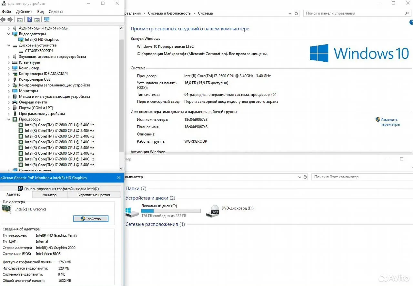
Task: Click DVD-дисковод (D:) drive icon
Action: pos(213,211)
